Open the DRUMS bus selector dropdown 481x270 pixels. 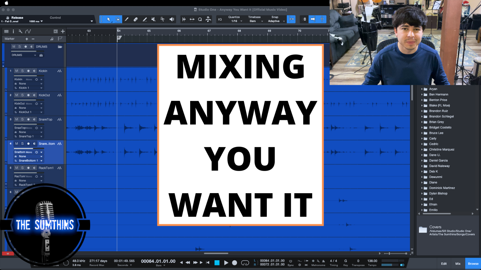click(24, 55)
